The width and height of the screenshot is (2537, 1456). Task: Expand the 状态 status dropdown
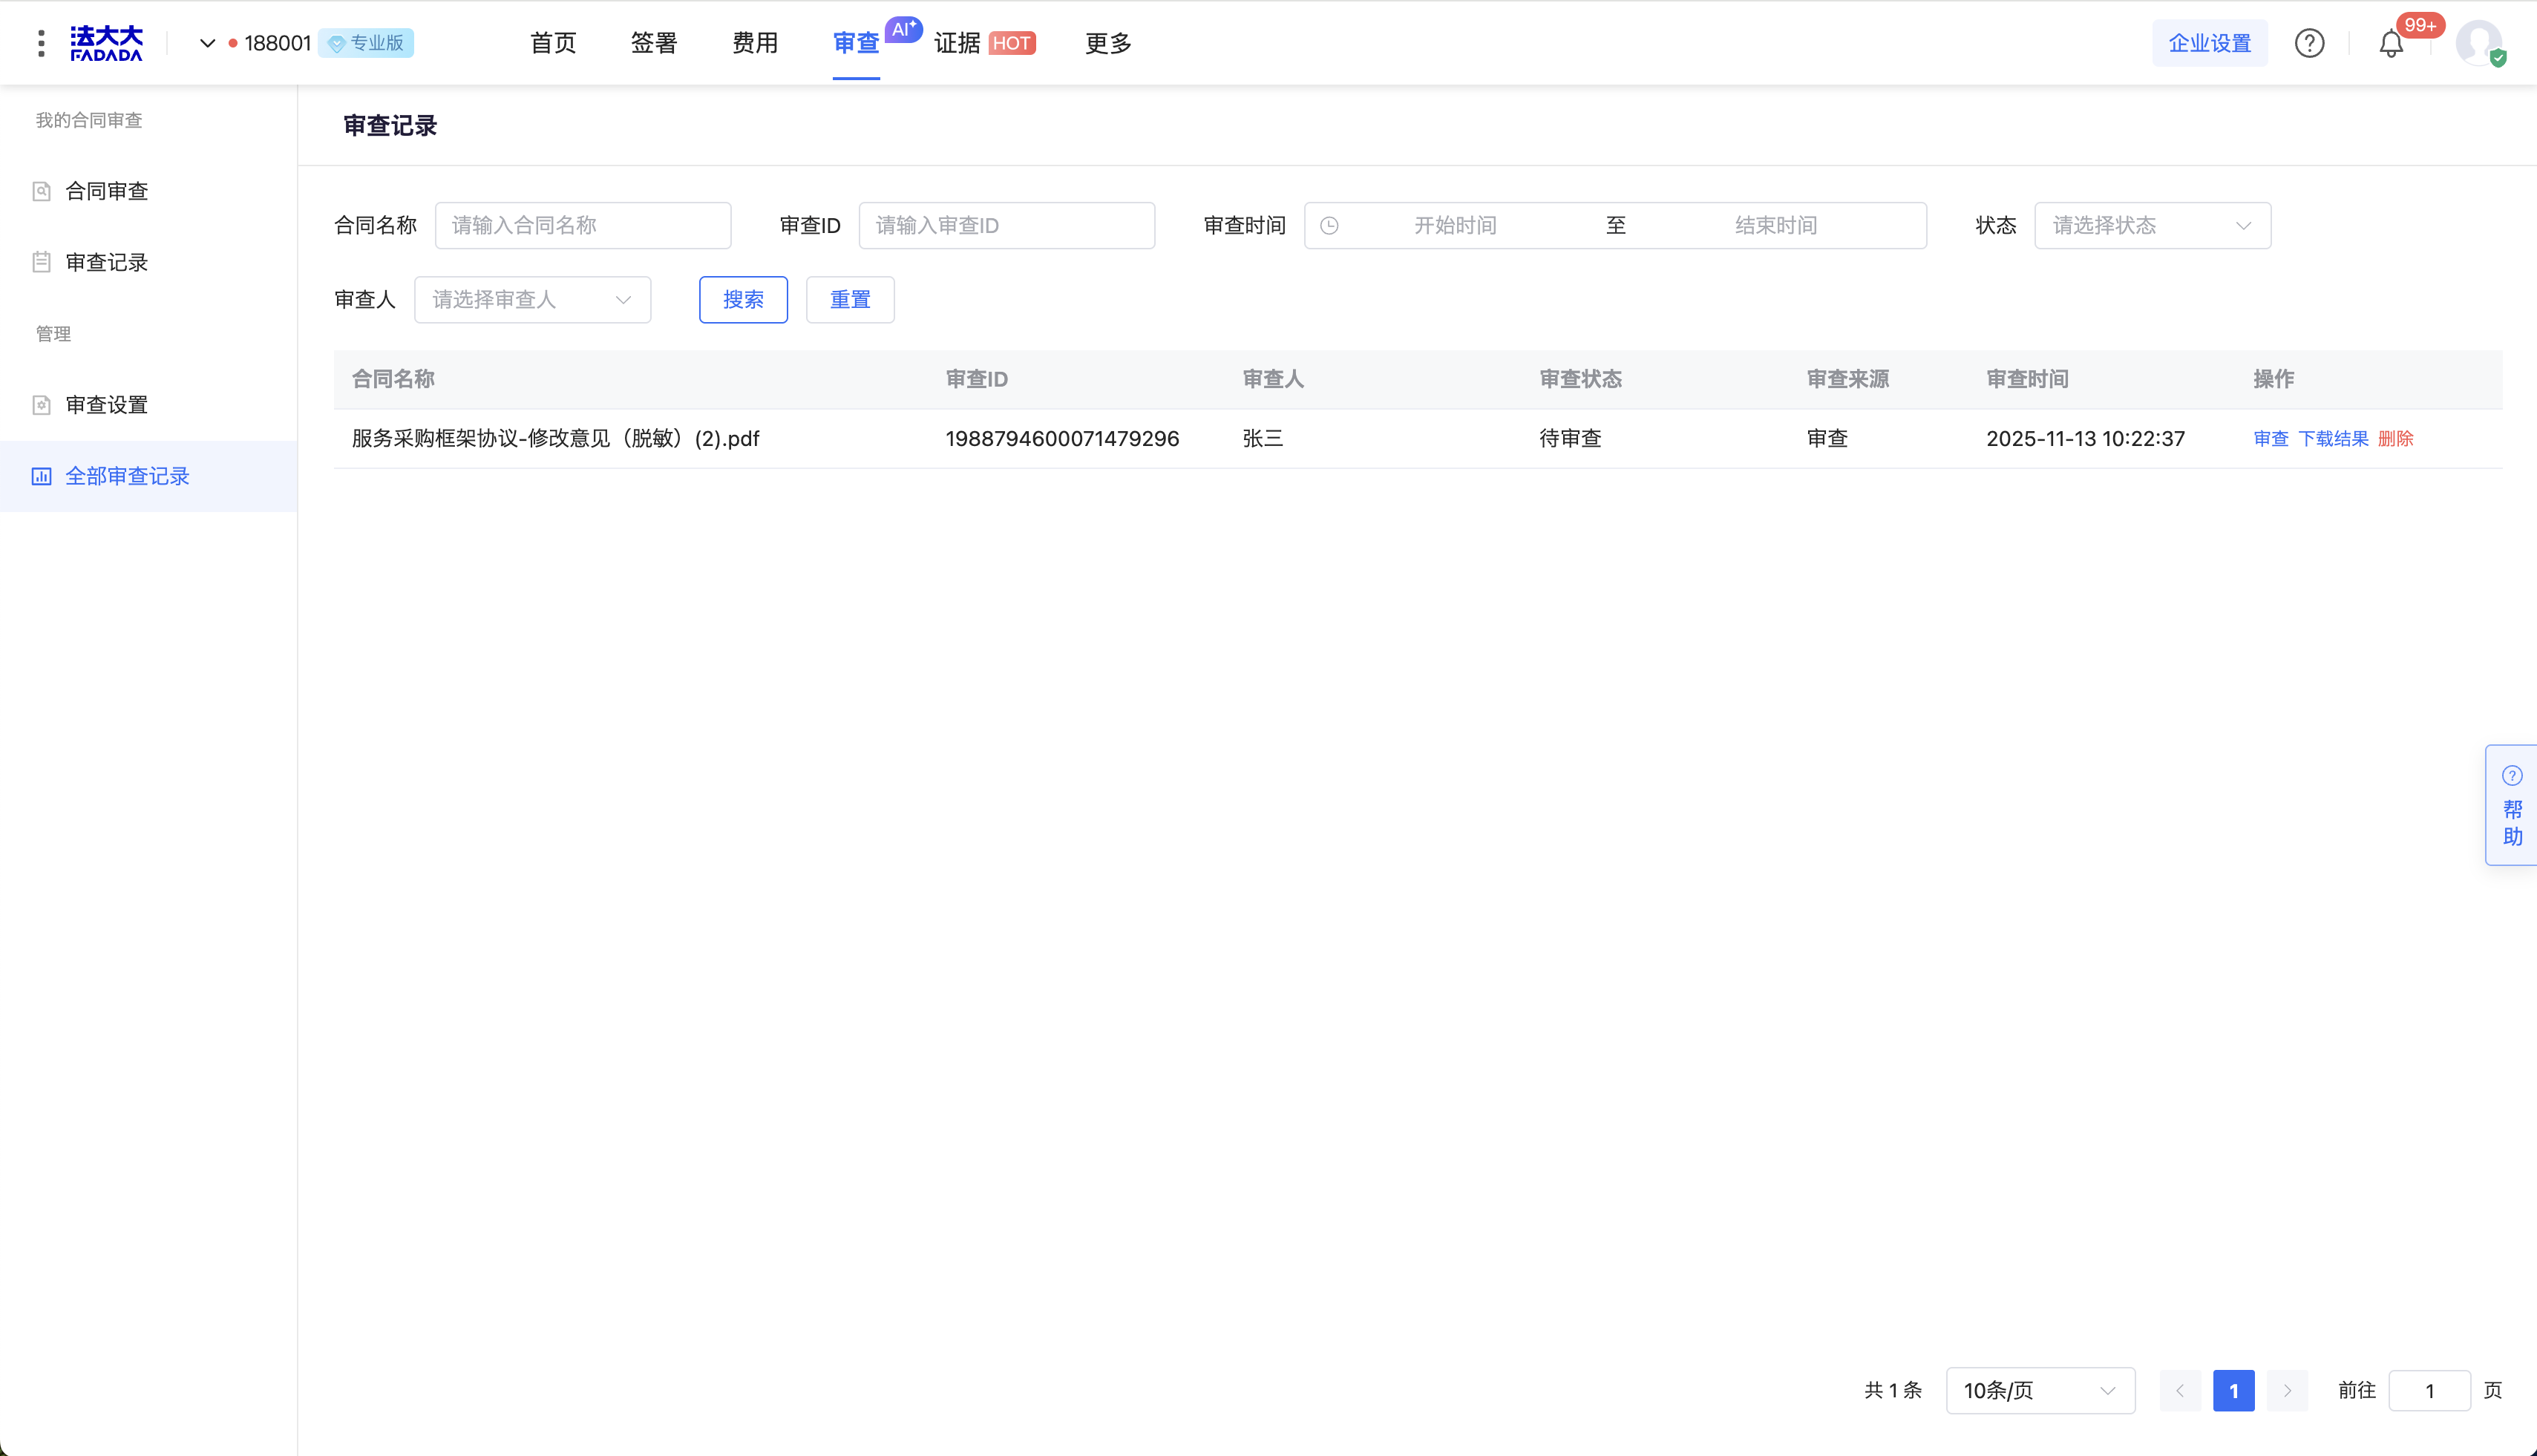(2152, 226)
